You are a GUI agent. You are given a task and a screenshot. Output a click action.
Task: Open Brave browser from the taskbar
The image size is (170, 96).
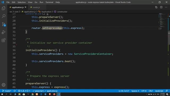tap(50, 94)
